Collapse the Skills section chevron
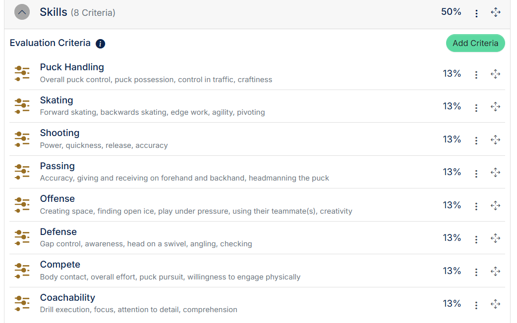The image size is (517, 323). click(x=22, y=12)
